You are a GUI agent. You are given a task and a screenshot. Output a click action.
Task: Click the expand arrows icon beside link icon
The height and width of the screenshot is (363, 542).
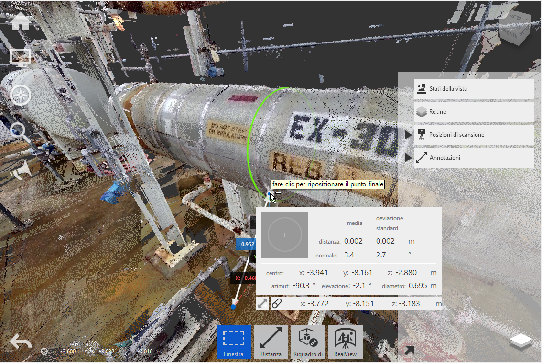(x=262, y=304)
